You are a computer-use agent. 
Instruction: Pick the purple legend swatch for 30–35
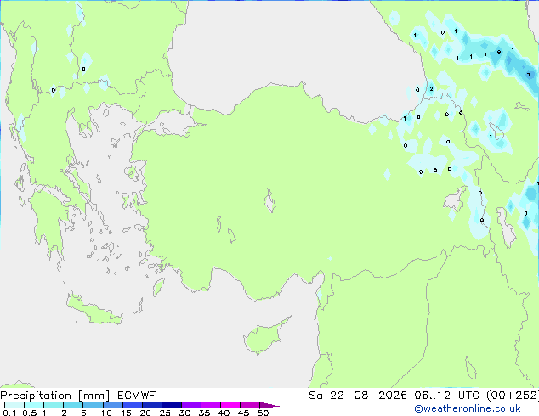click(191, 405)
